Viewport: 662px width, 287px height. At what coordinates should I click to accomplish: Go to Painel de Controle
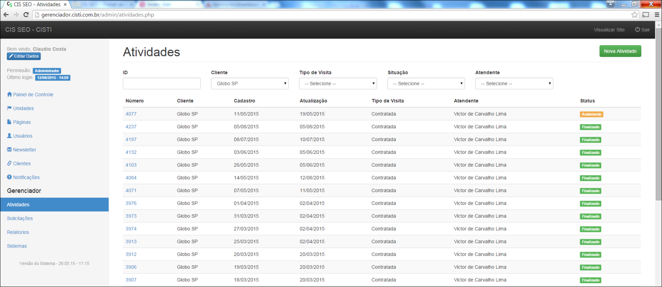[33, 94]
